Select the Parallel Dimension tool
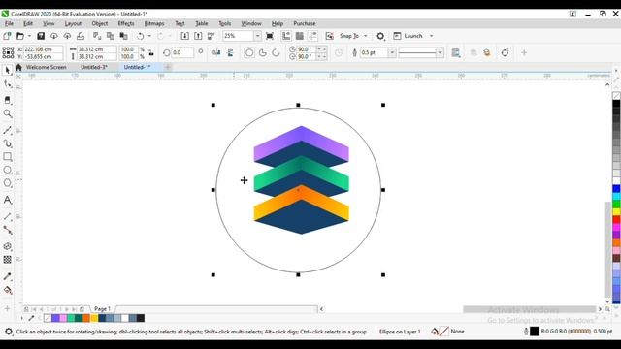 (x=7, y=216)
